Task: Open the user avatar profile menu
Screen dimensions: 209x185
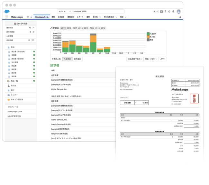Action: [x=179, y=12]
